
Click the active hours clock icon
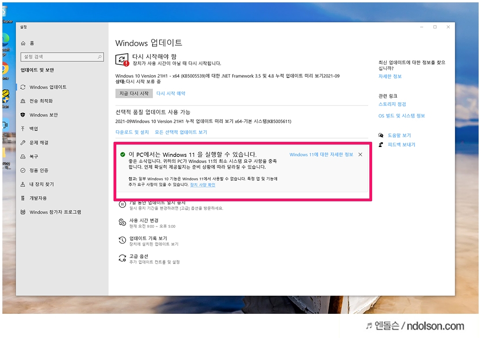point(122,222)
